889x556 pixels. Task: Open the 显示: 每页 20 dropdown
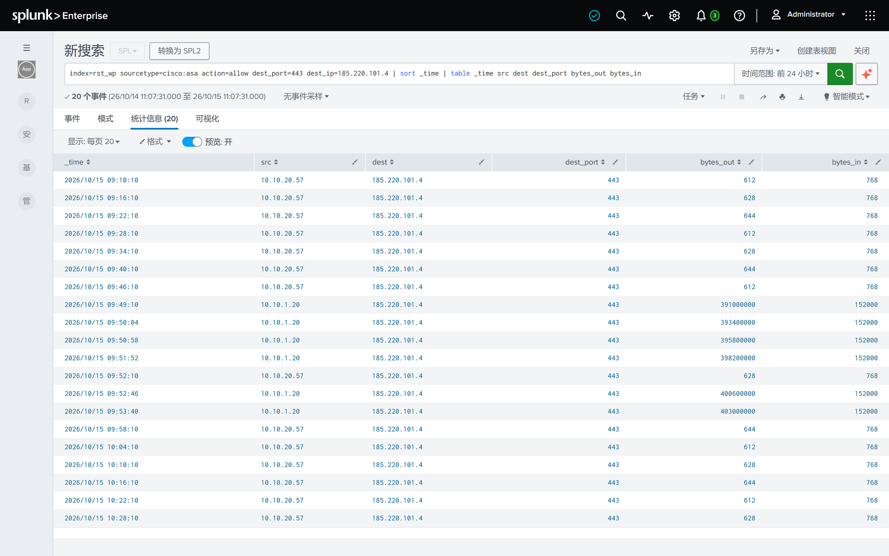pos(94,141)
